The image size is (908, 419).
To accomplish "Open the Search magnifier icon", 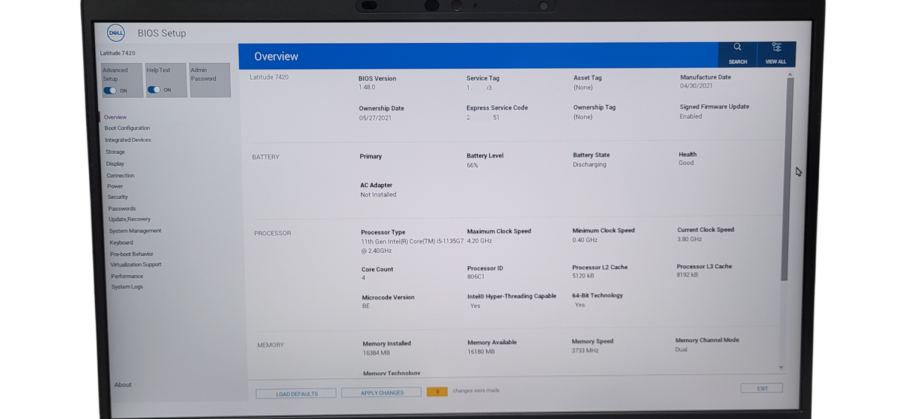I will click(737, 47).
